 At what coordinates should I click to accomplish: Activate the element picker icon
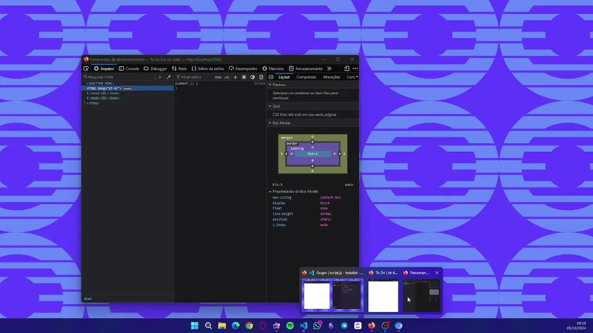pos(86,68)
